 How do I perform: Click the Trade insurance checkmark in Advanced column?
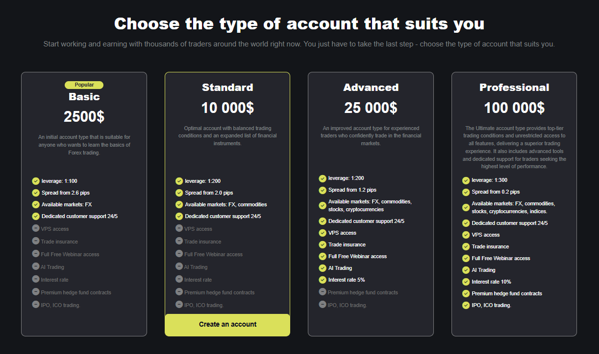pos(323,244)
